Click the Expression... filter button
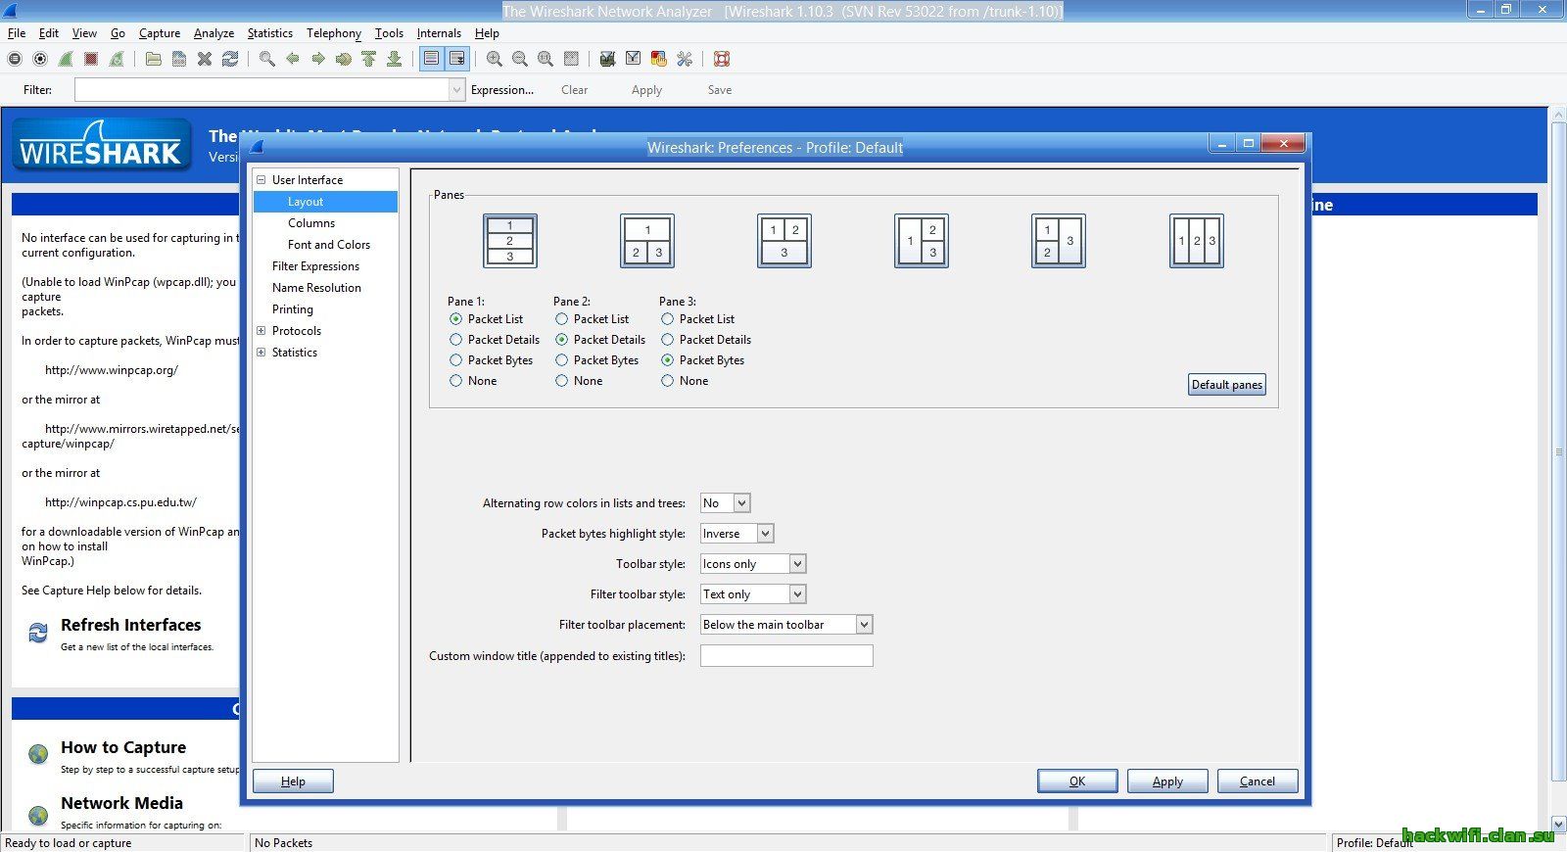This screenshot has height=852, width=1567. [x=502, y=90]
